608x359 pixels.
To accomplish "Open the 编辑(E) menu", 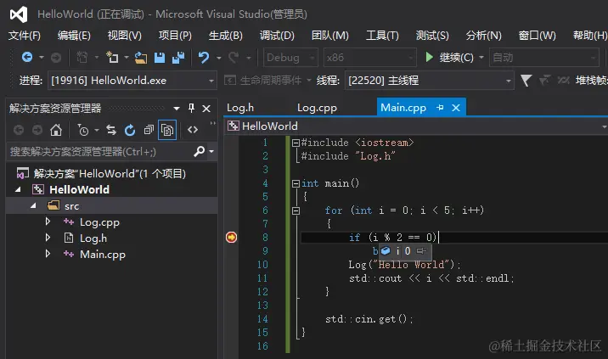I will pyautogui.click(x=74, y=36).
